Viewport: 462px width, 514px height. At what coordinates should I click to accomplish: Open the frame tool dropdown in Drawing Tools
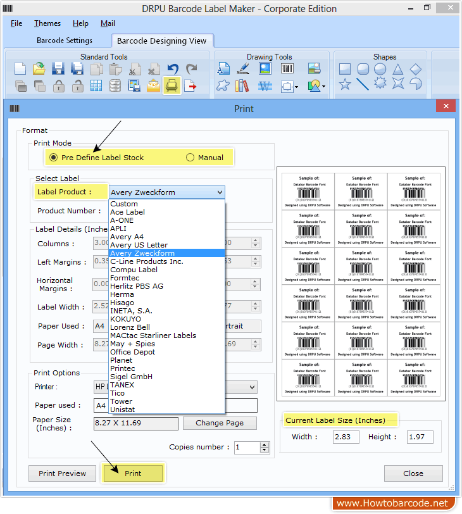[x=297, y=87]
